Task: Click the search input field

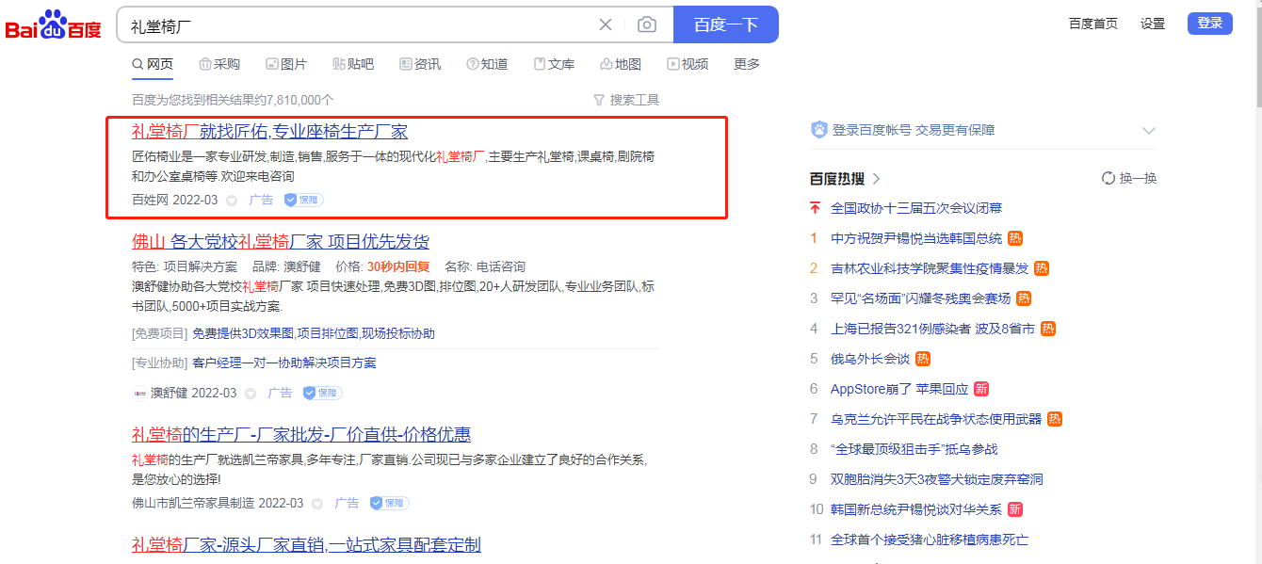Action: point(358,24)
